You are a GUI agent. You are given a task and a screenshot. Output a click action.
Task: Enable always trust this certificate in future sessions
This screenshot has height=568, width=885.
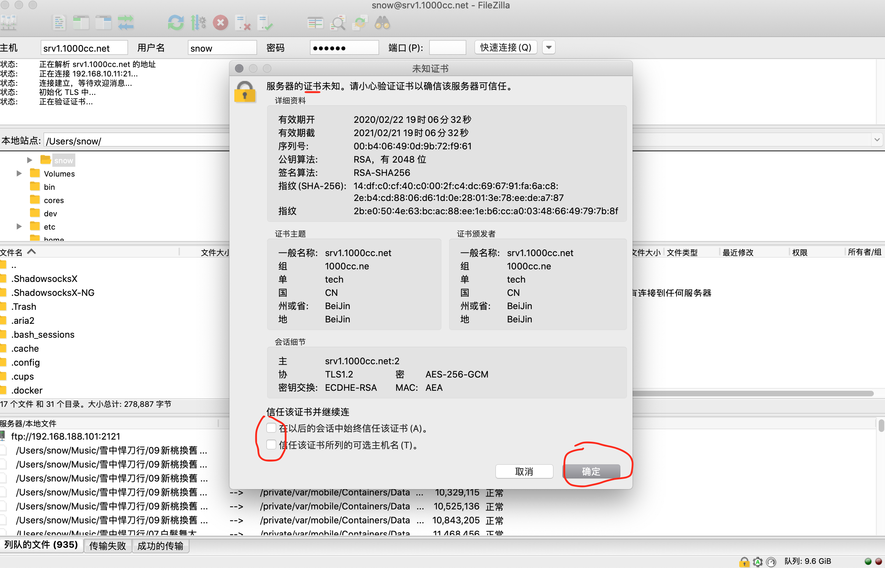click(271, 428)
